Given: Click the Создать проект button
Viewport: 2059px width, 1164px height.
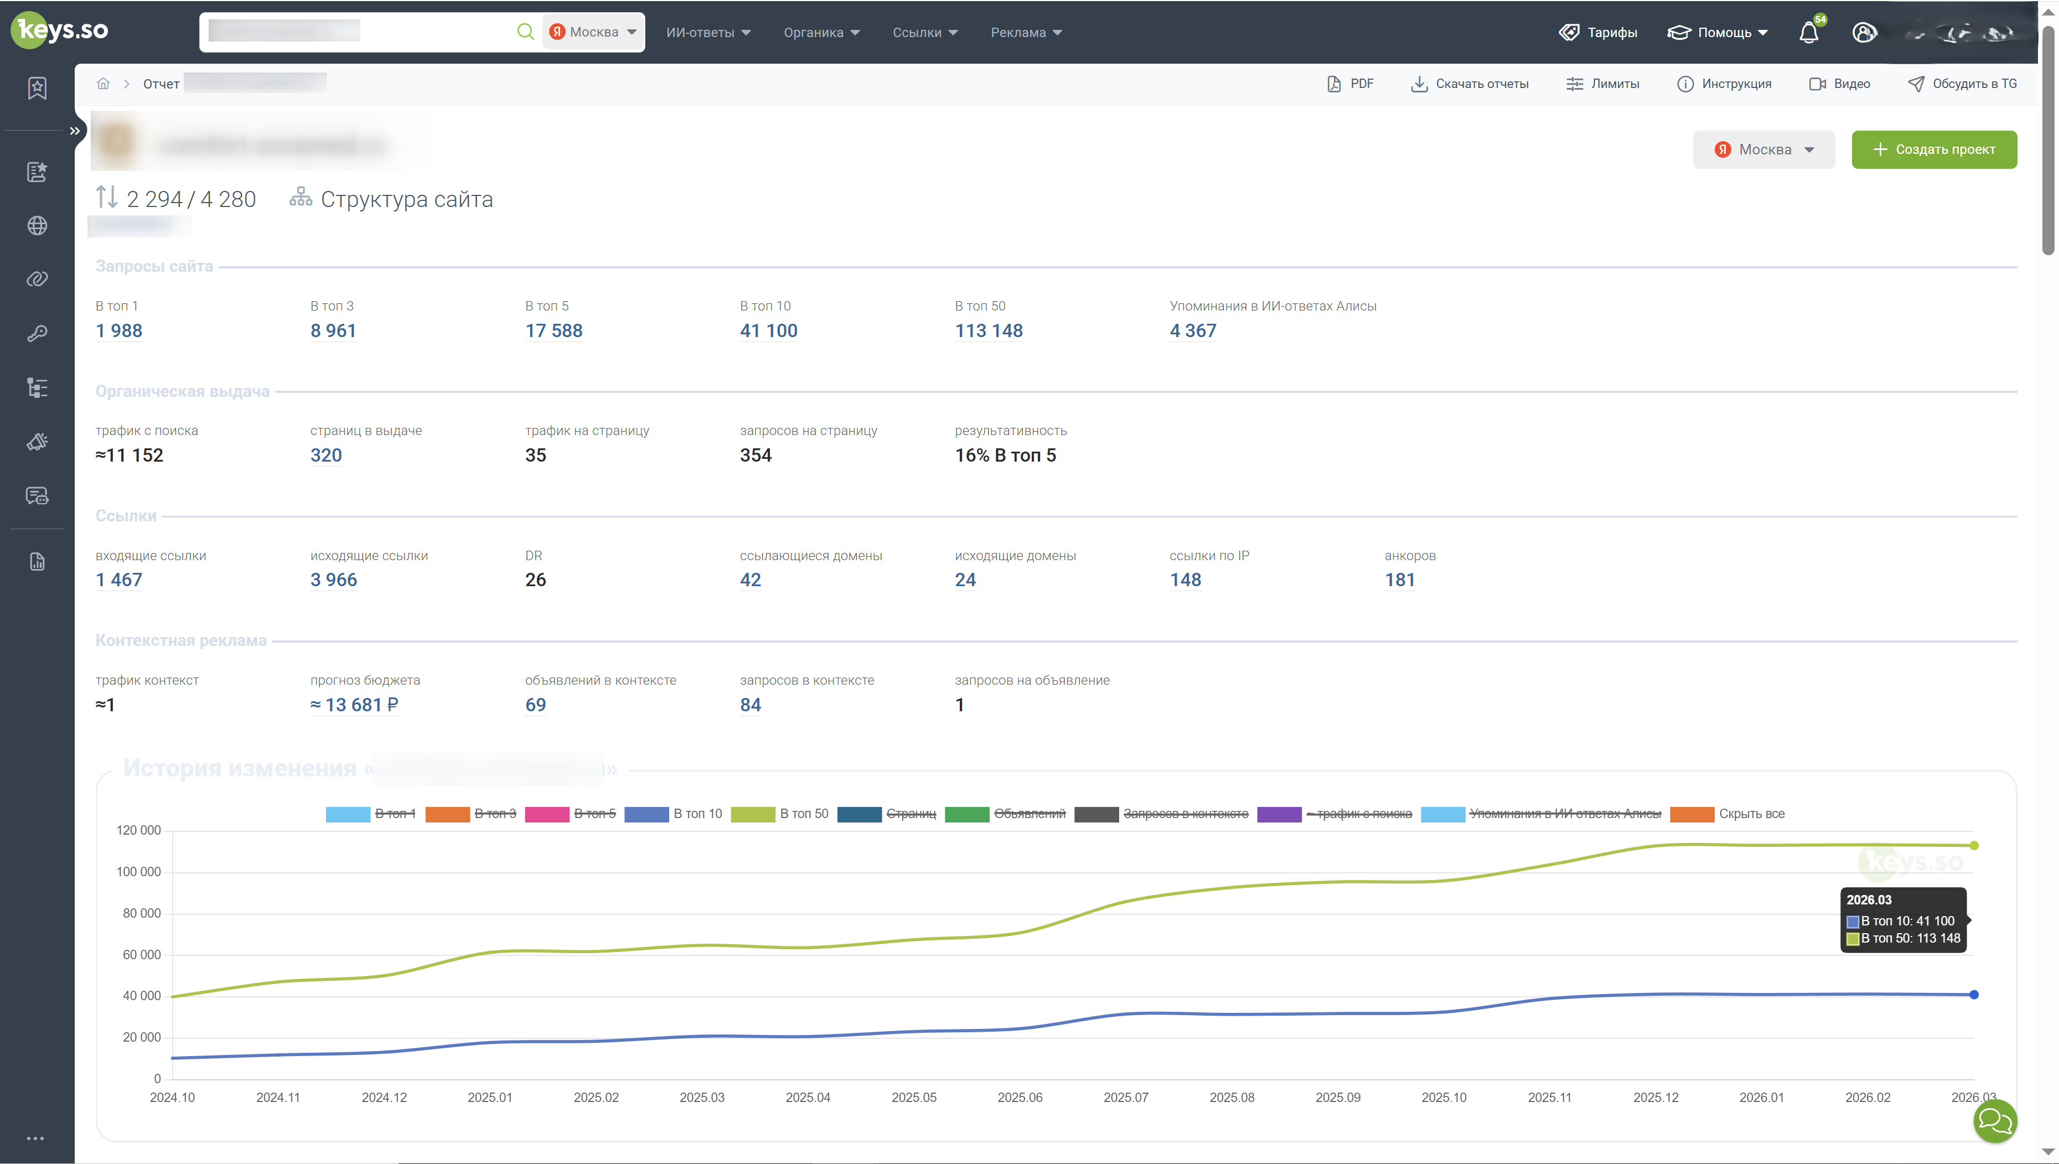Looking at the screenshot, I should click(1933, 149).
